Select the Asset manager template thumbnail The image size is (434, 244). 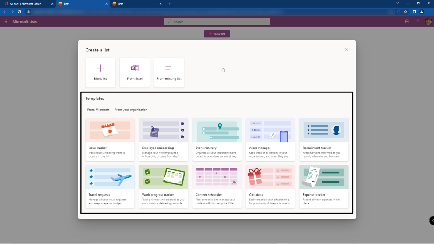[270, 130]
